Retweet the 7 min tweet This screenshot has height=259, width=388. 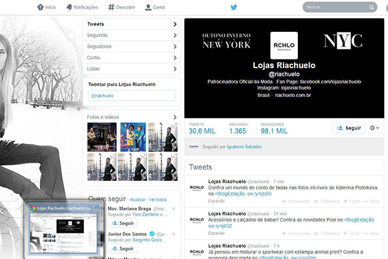327,201
